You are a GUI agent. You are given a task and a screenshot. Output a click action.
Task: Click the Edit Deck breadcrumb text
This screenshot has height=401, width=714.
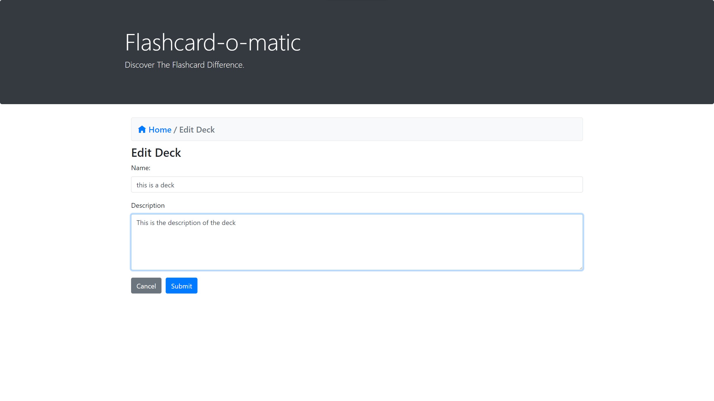point(197,129)
